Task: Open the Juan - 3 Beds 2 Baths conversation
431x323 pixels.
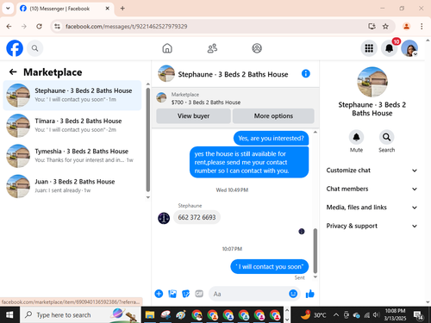Action: (x=72, y=186)
